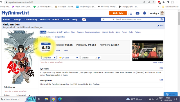Open the (7) Good rating dropdown
Viewport: 180px width, 102px height.
tap(69, 58)
